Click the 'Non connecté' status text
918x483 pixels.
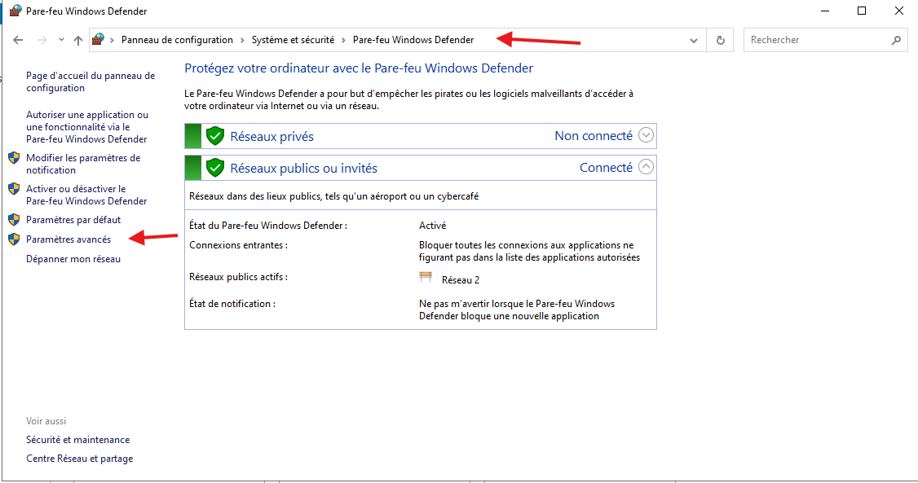594,136
